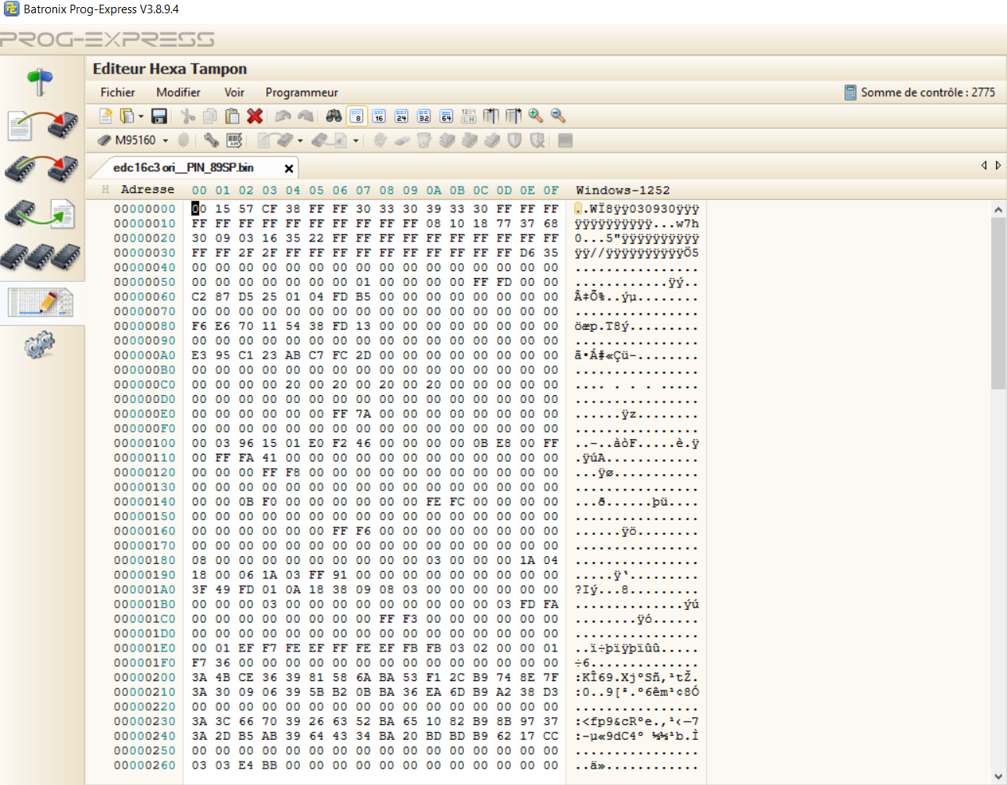Click the new file toolbar icon
Viewport: 1007px width, 785px height.
[105, 116]
